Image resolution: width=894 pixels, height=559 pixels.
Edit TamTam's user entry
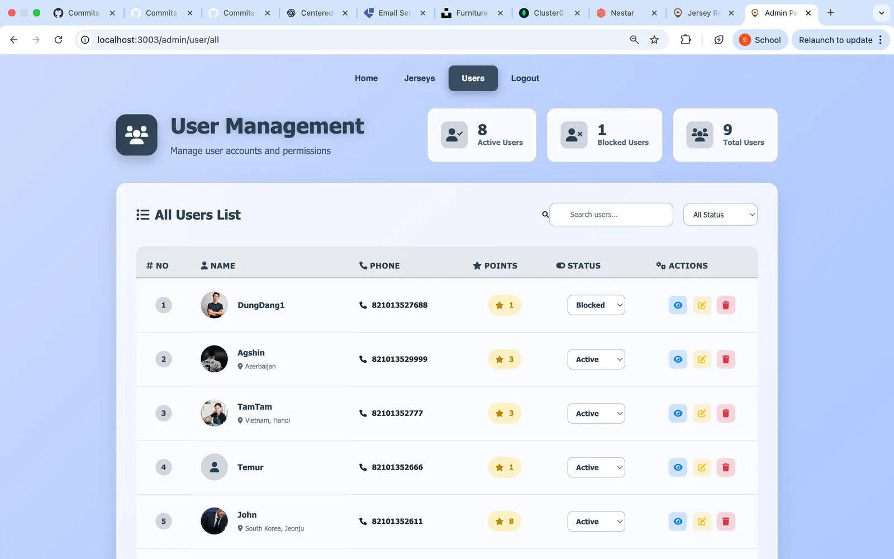tap(702, 413)
